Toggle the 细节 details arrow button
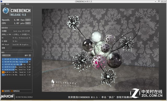Image resolution: width=167 pixels, height=101 pixels. pyautogui.click(x=30, y=55)
